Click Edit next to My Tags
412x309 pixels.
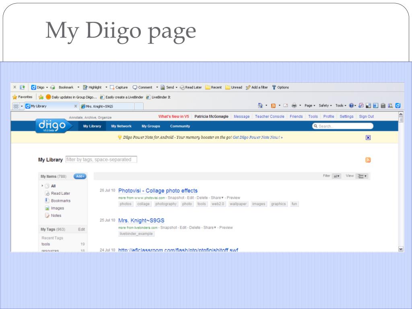81,229
